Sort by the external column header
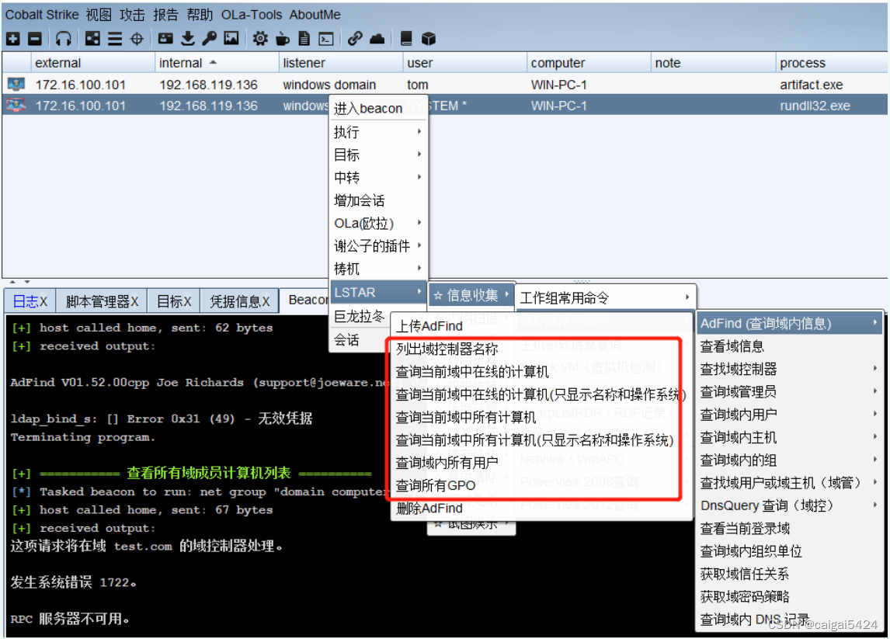 click(x=92, y=62)
